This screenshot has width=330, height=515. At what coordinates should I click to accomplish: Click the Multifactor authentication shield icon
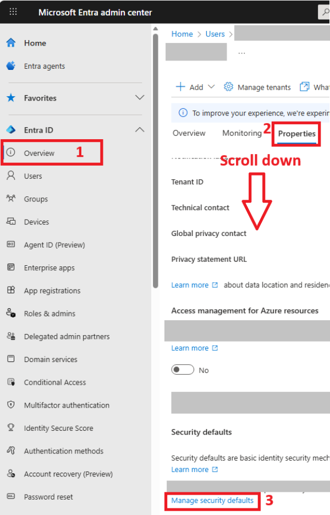coord(11,404)
